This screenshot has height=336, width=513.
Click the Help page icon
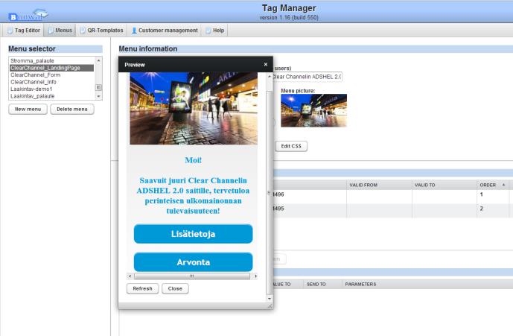(x=208, y=31)
